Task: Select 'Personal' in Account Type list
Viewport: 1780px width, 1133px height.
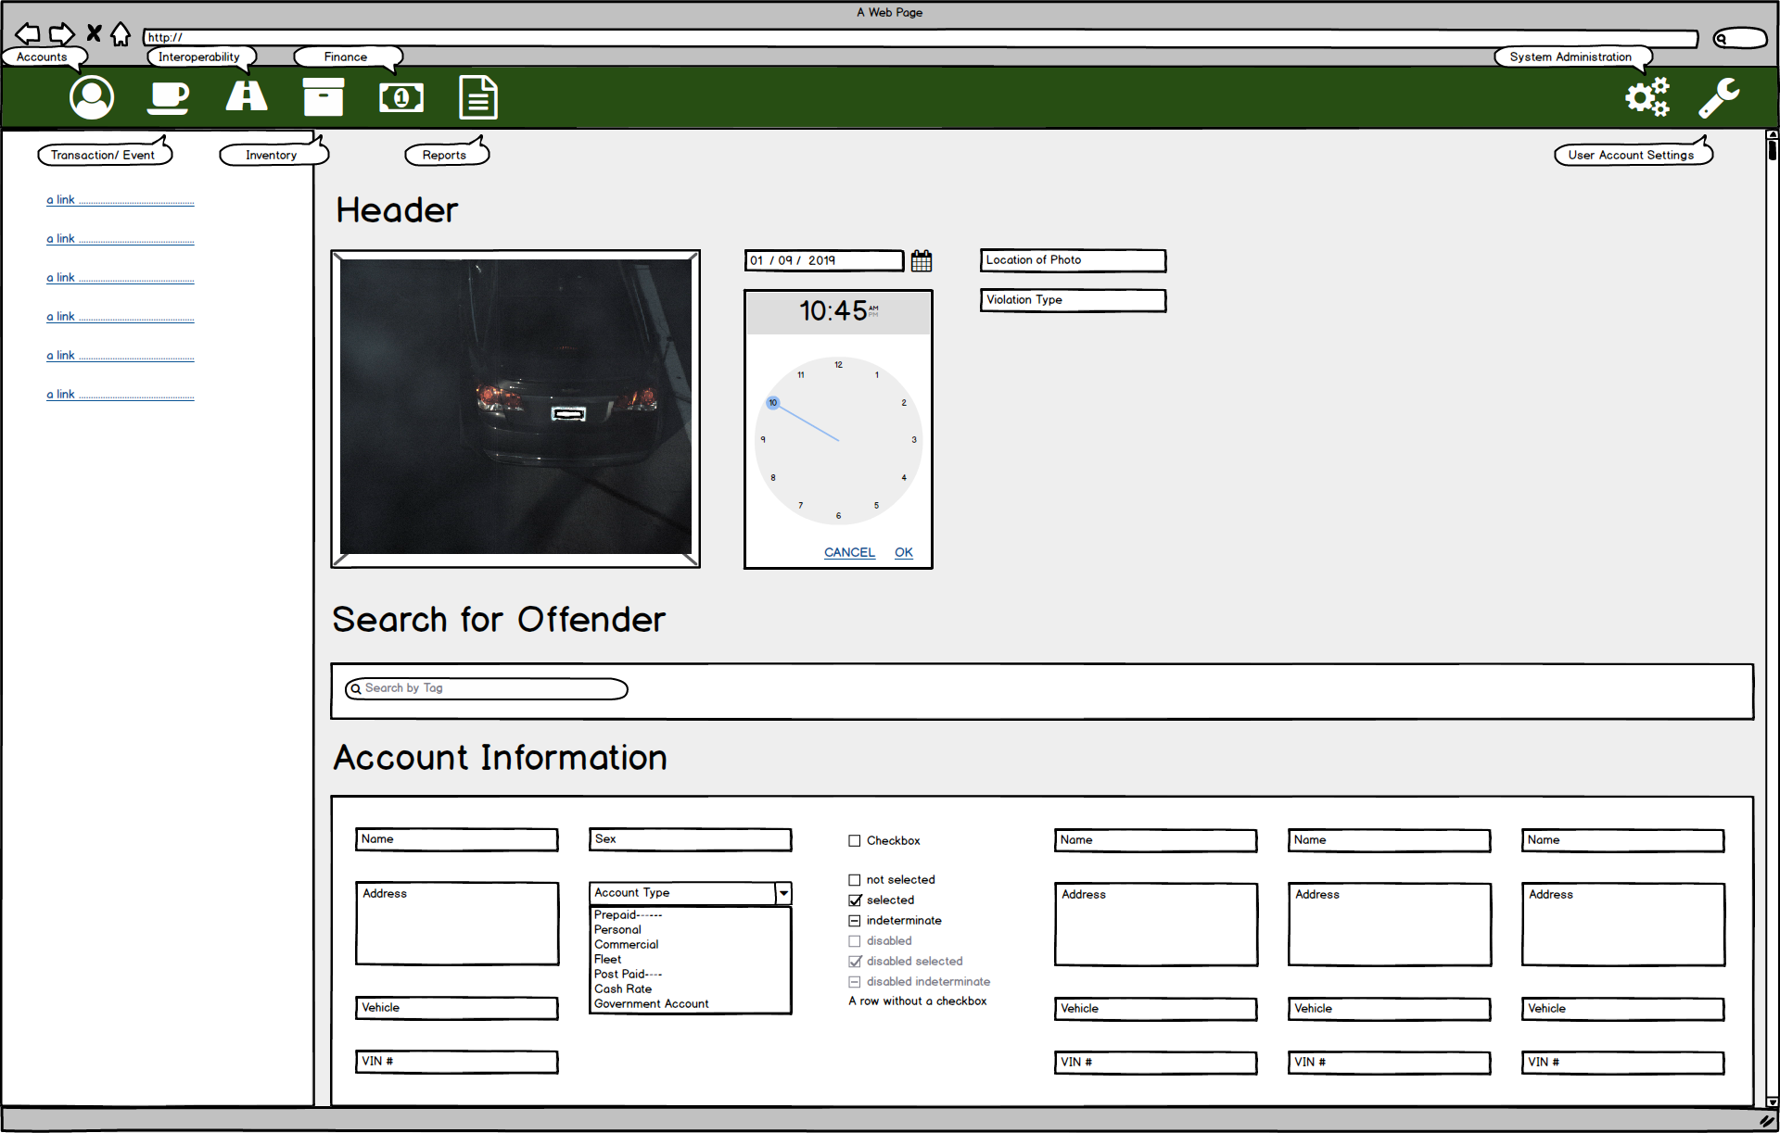Action: 617,930
